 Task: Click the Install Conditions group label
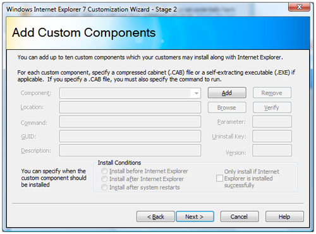click(x=119, y=163)
